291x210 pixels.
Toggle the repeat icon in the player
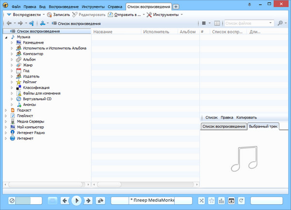tap(241, 200)
